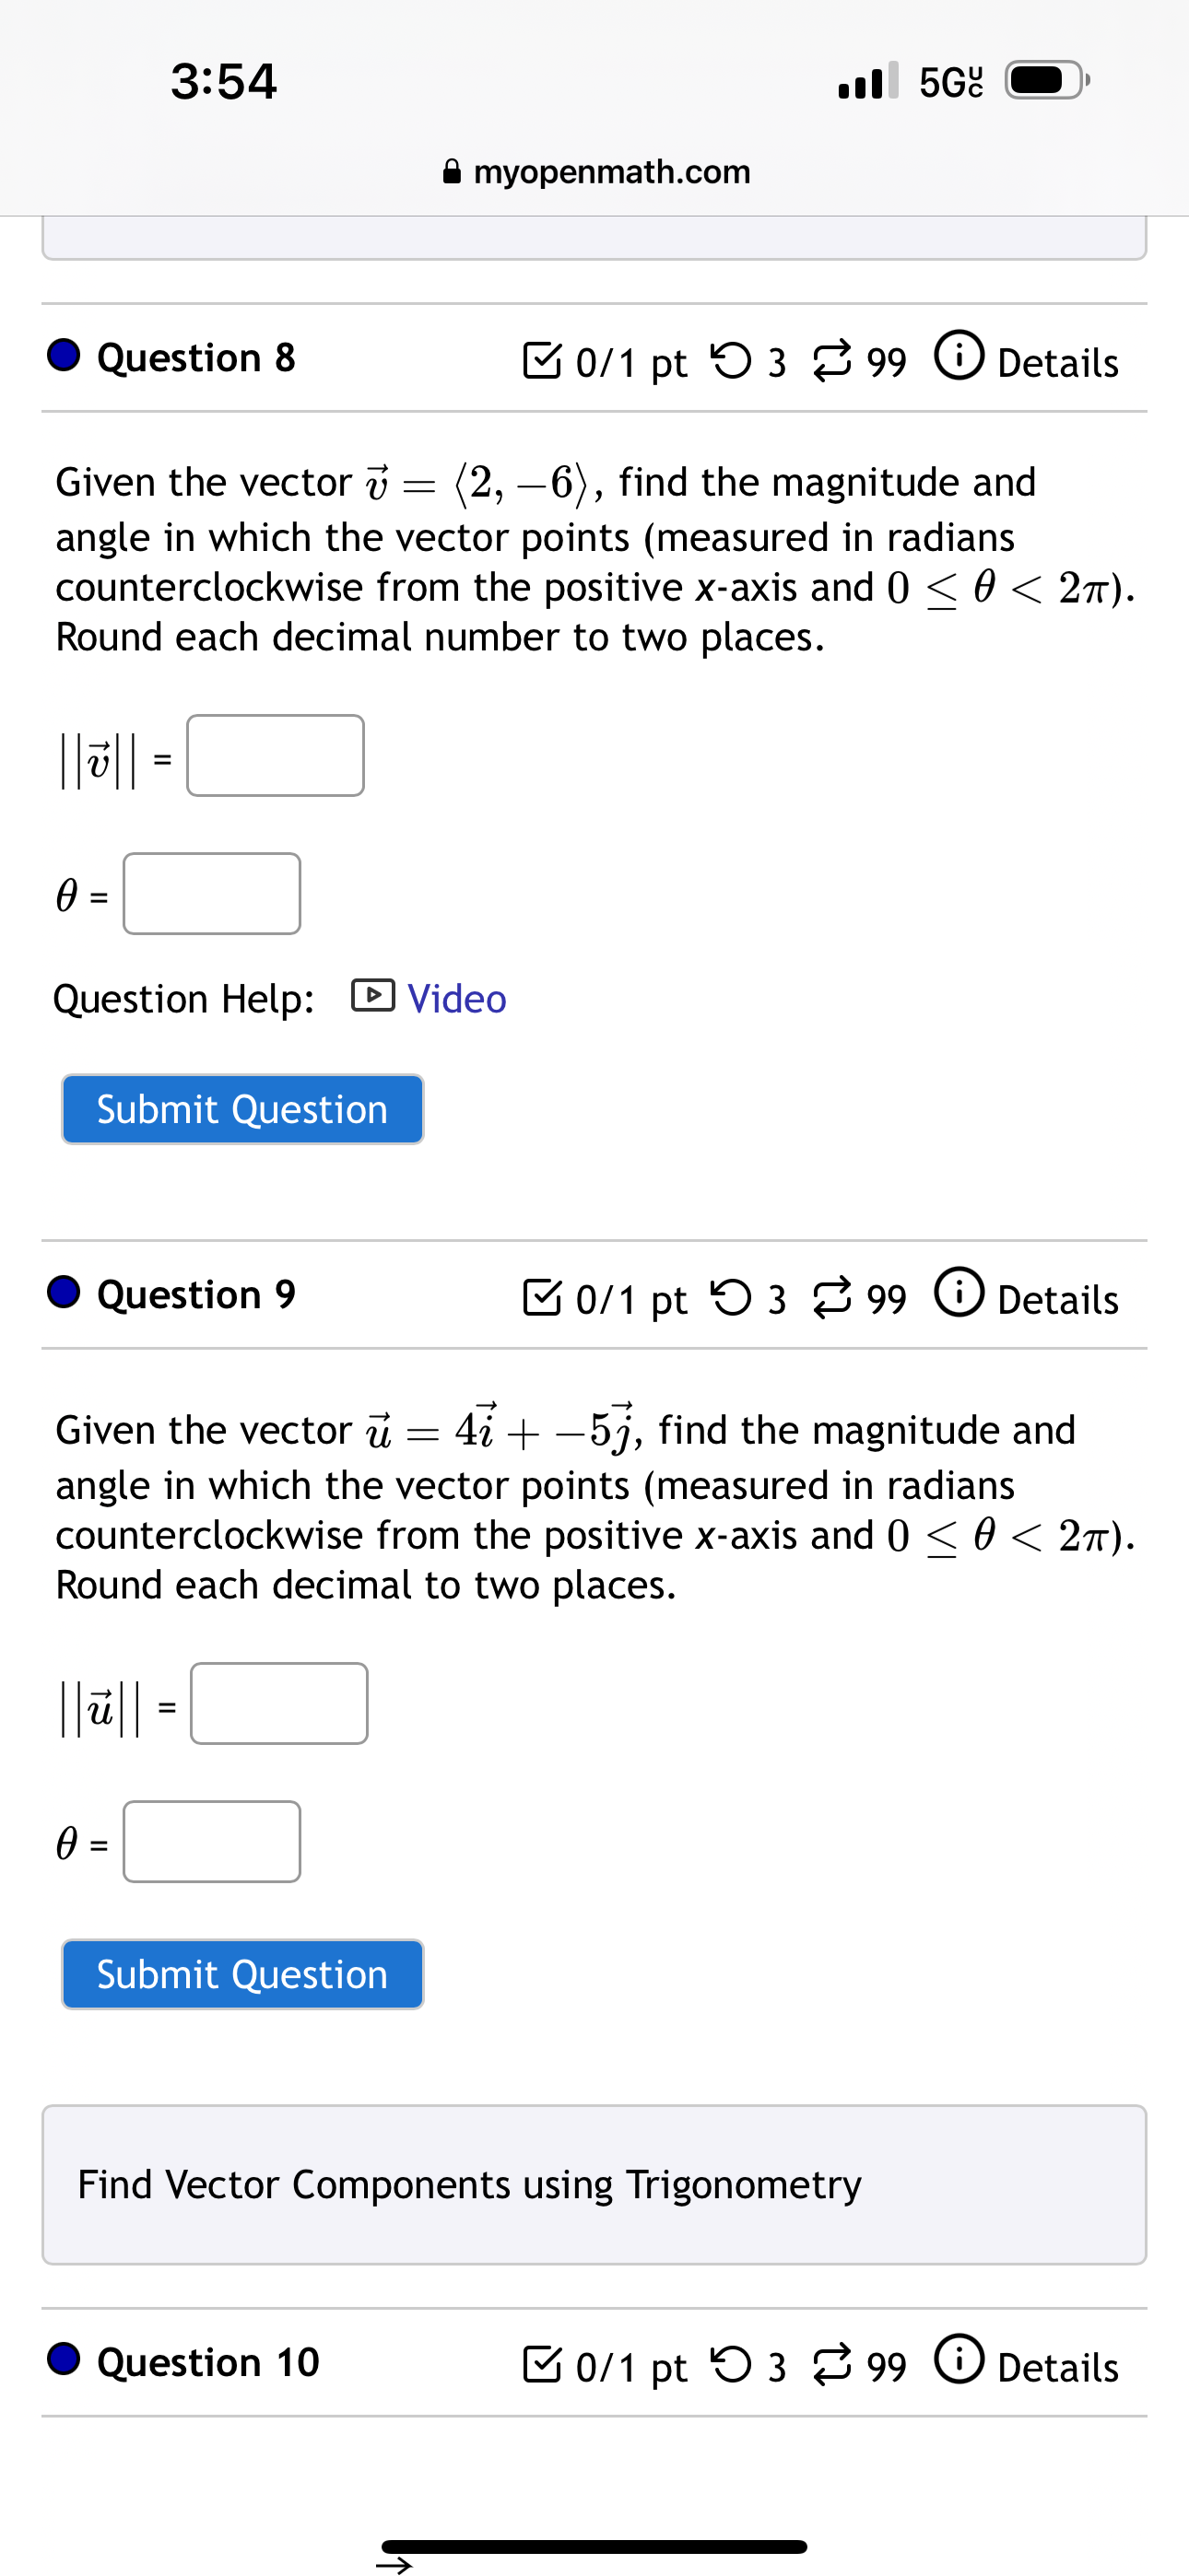Image resolution: width=1189 pixels, height=2576 pixels.
Task: Play the Question Help video
Action: click(x=373, y=996)
